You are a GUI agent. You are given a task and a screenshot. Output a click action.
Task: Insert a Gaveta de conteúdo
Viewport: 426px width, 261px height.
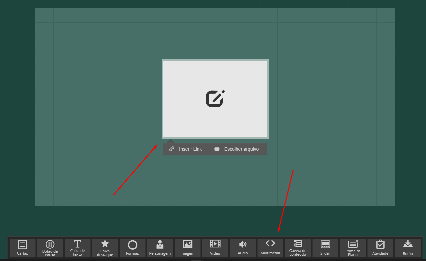coord(298,248)
